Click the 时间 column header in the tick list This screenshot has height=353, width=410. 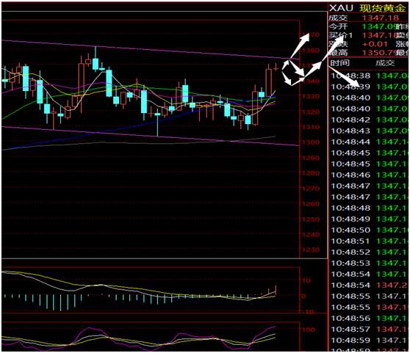click(339, 63)
